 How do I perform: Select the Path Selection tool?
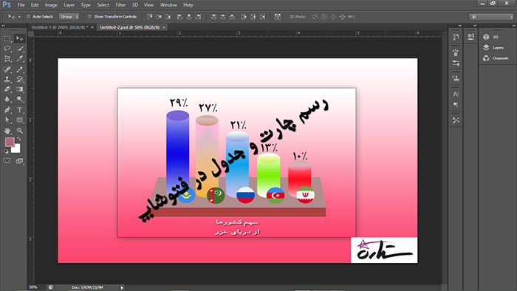(x=7, y=120)
